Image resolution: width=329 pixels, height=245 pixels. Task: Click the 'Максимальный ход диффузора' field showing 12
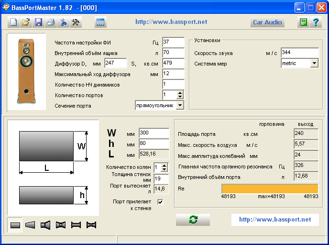click(173, 74)
